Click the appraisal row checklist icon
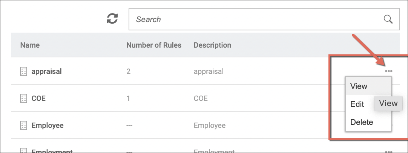Viewport: 408px width, 153px height. point(23,71)
